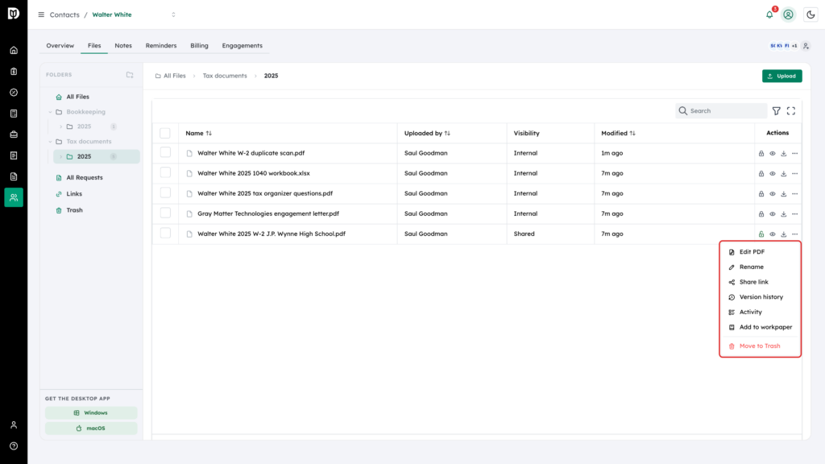Download Walter White 2025 1040 workbook.xlsx
Viewport: 825px width, 464px height.
coord(783,174)
